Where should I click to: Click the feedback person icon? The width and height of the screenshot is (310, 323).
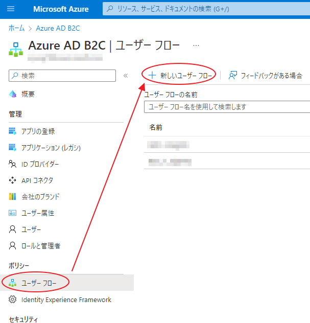click(232, 76)
